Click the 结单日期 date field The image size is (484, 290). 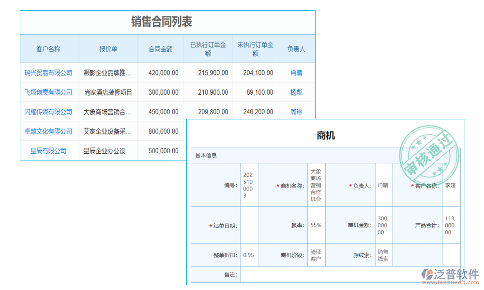[x=248, y=224]
